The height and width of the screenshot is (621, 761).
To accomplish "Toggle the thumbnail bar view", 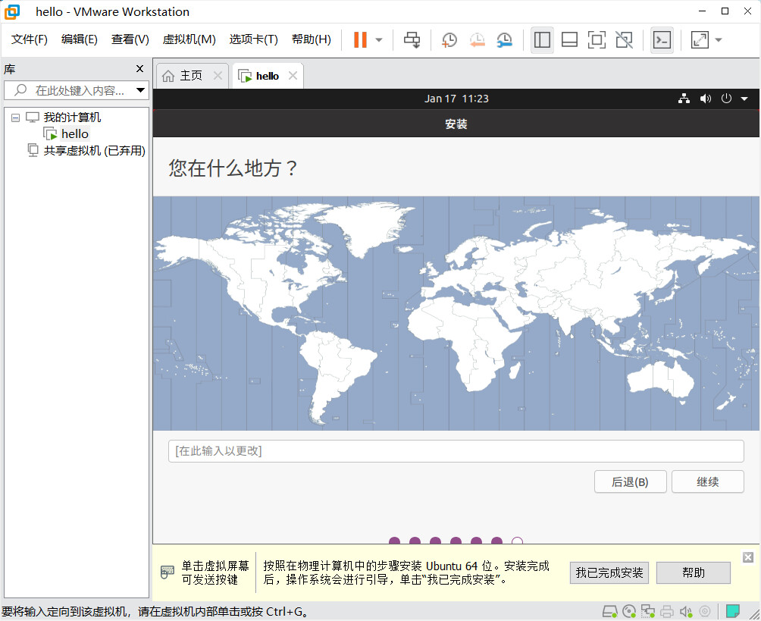I will (569, 40).
